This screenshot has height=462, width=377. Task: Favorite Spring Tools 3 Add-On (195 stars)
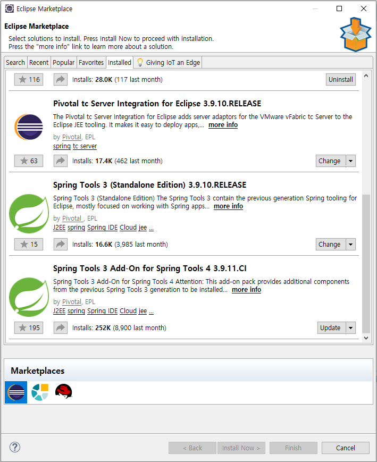(x=29, y=327)
